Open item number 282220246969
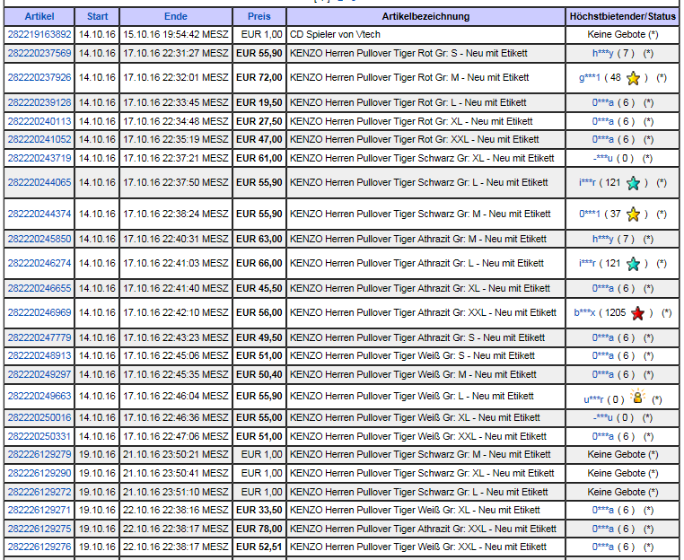 click(39, 312)
